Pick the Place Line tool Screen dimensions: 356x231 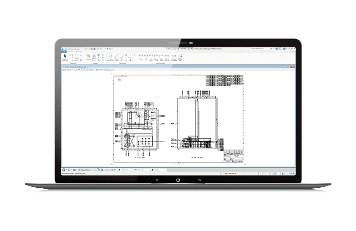[117, 57]
